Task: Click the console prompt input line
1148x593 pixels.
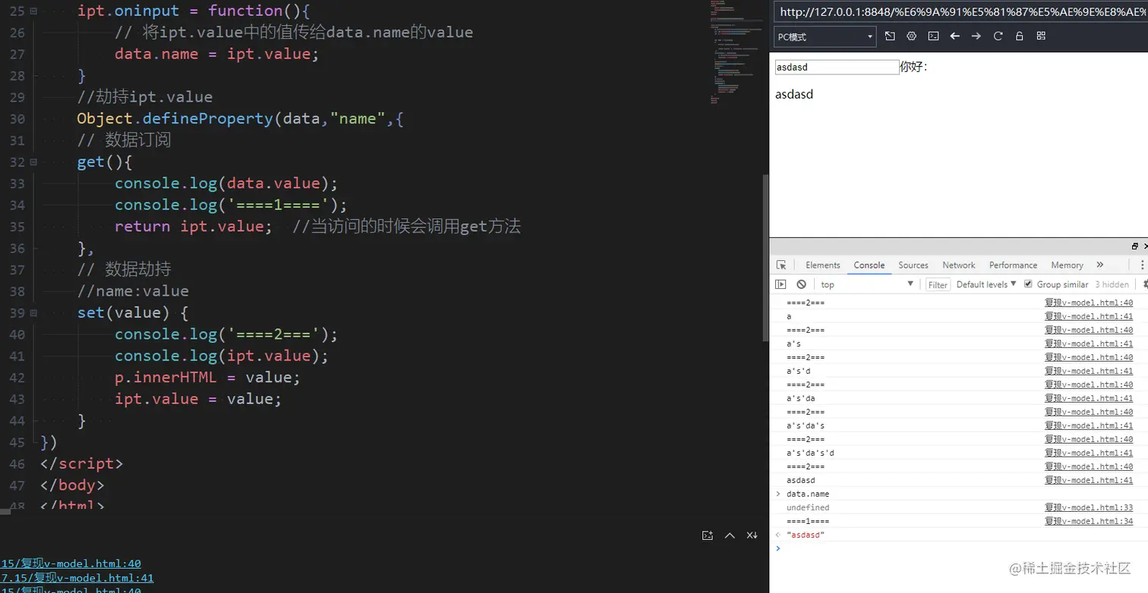Action: click(960, 548)
